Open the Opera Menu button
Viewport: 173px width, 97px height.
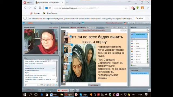click(28, 2)
